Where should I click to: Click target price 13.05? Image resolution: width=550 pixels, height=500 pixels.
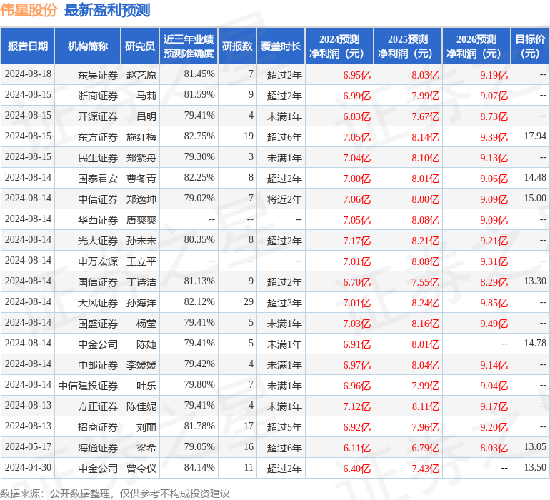pos(535,446)
